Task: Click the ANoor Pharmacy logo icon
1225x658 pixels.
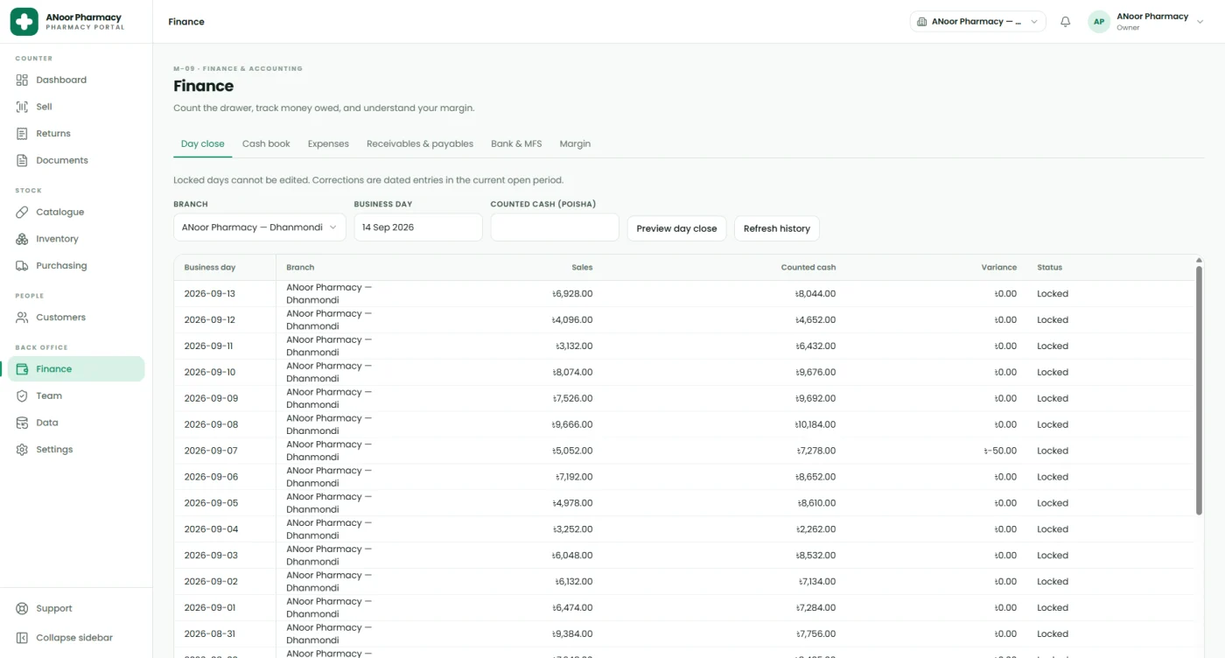Action: [24, 22]
